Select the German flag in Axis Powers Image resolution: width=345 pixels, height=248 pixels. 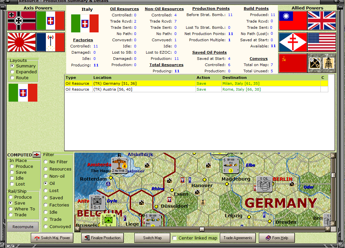click(x=21, y=21)
